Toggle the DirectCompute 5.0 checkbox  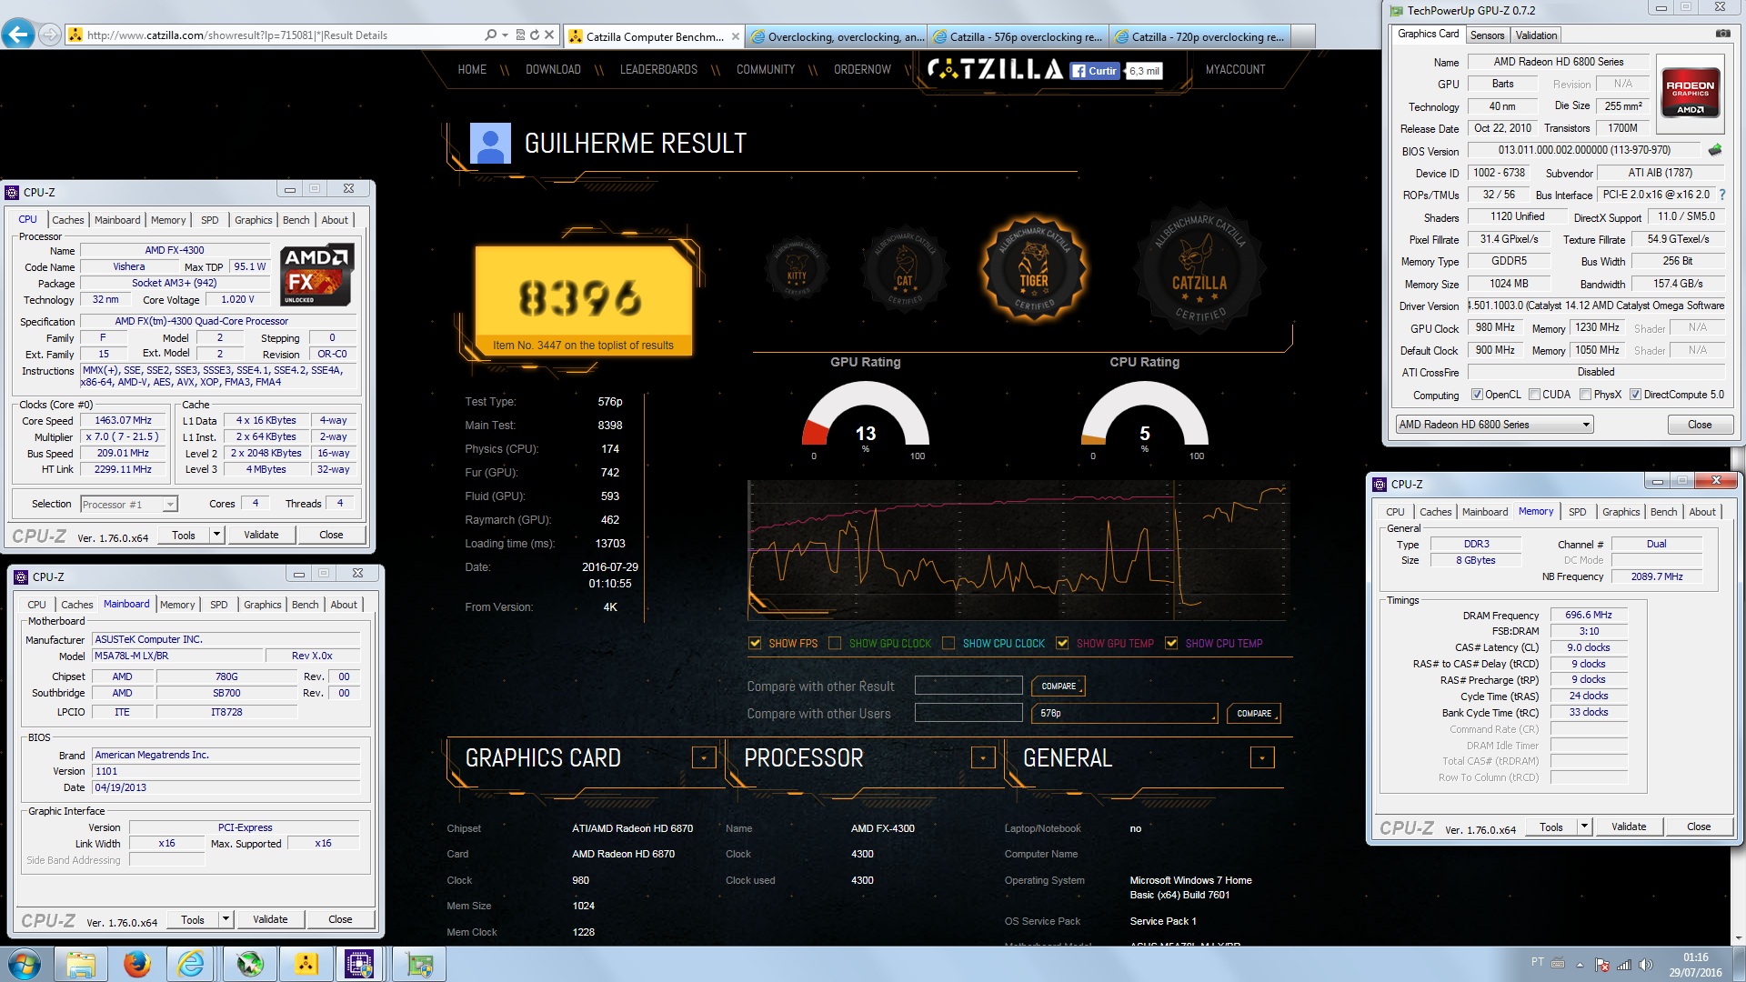coord(1636,395)
